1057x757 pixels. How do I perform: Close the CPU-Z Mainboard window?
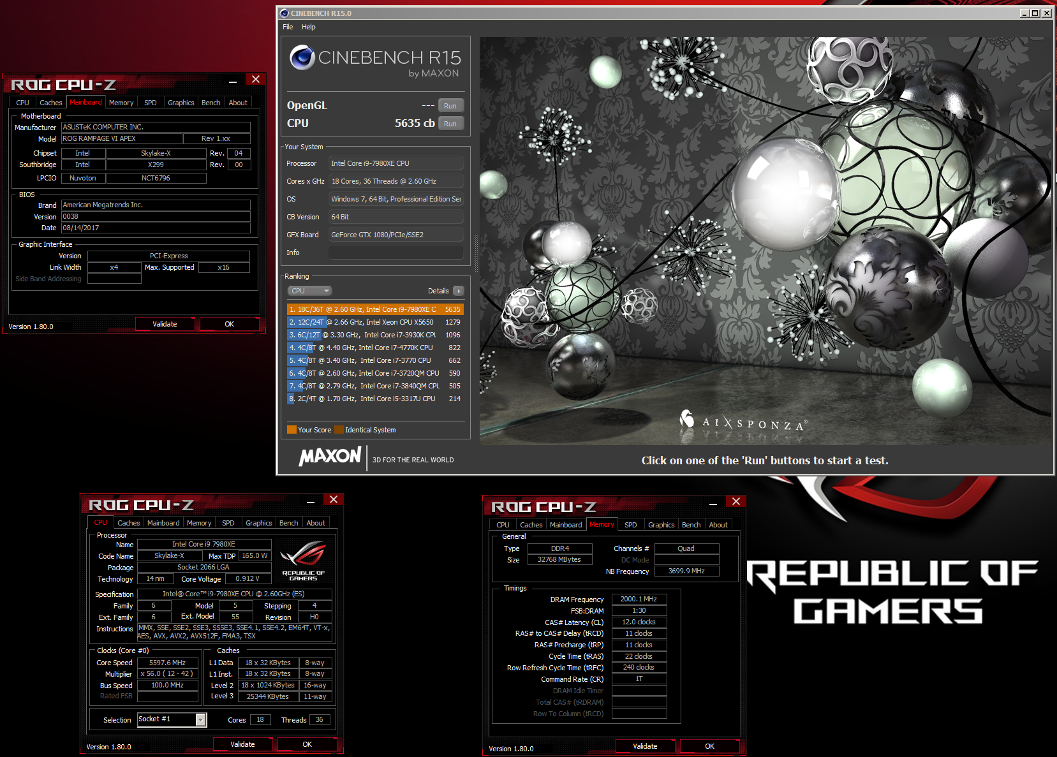pos(256,79)
